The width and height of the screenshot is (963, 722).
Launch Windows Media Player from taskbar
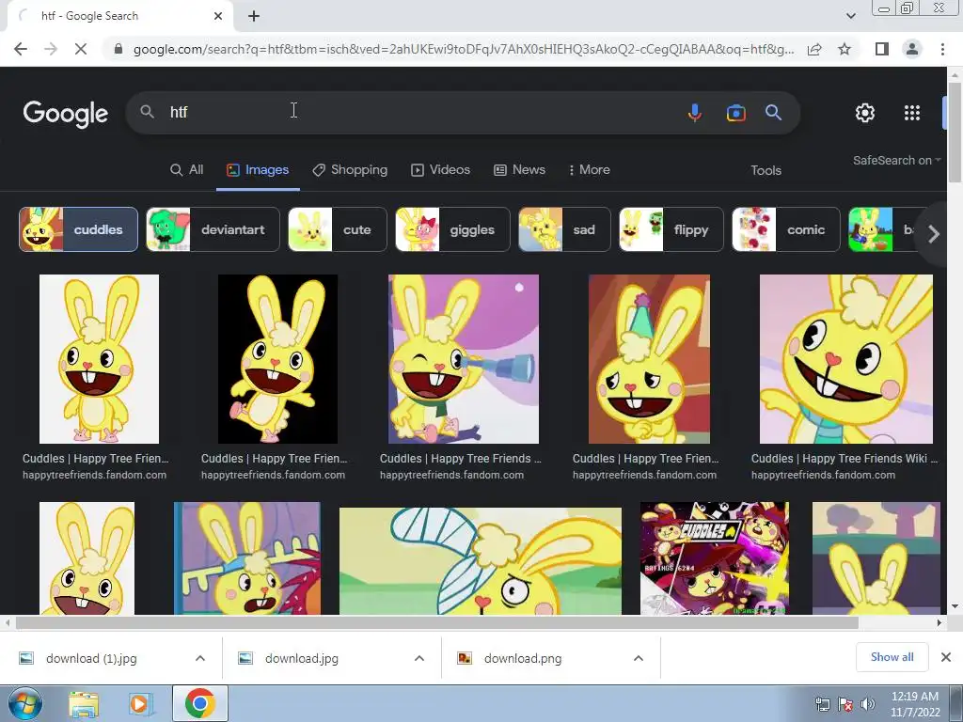coord(140,704)
